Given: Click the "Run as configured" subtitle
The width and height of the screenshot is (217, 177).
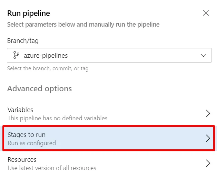Looking at the screenshot, I should pos(32,143).
